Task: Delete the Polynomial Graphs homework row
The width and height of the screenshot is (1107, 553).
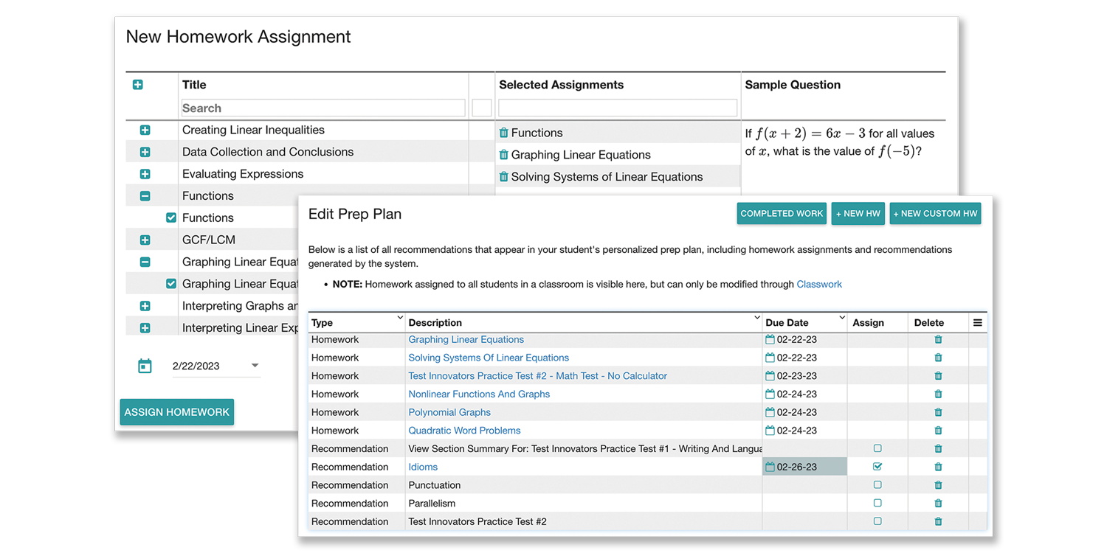Action: click(938, 413)
